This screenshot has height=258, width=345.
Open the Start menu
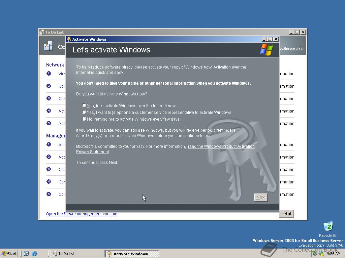point(9,254)
